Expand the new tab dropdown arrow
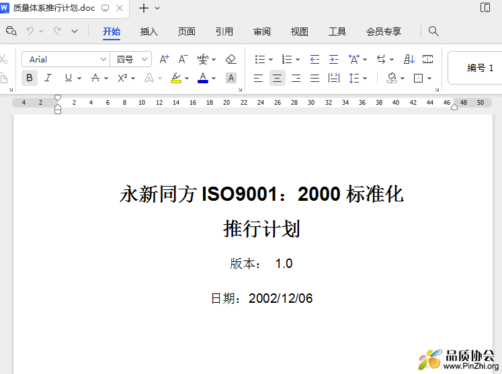The width and height of the screenshot is (502, 374). [x=157, y=8]
